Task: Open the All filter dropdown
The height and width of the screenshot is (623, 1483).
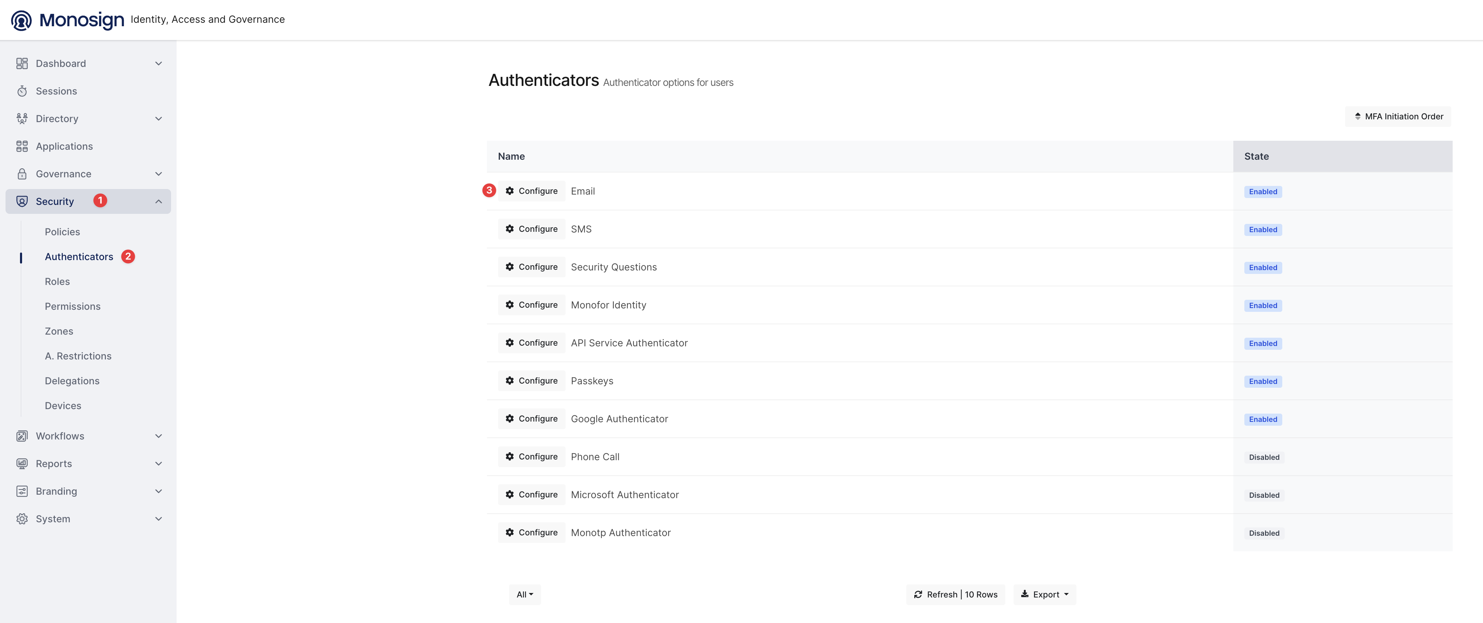Action: pos(525,594)
